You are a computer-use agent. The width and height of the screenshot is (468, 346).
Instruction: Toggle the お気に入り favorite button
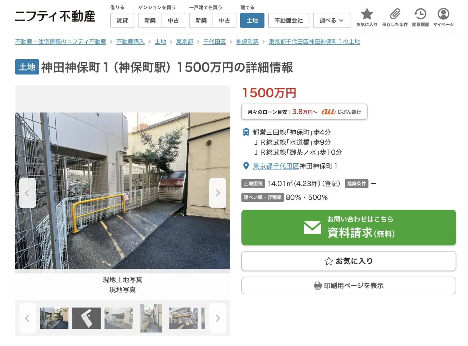(x=349, y=261)
